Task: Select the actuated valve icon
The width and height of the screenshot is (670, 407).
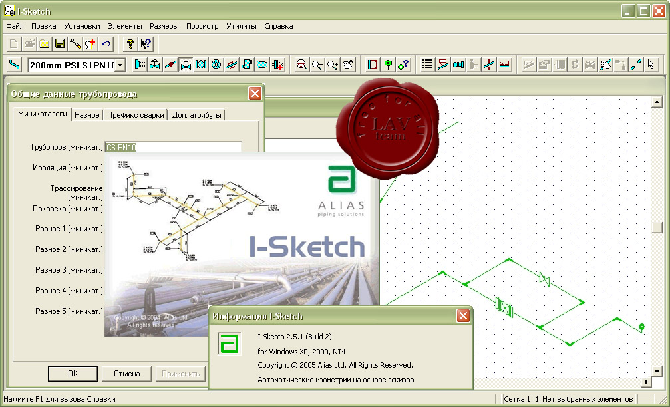Action: click(154, 65)
